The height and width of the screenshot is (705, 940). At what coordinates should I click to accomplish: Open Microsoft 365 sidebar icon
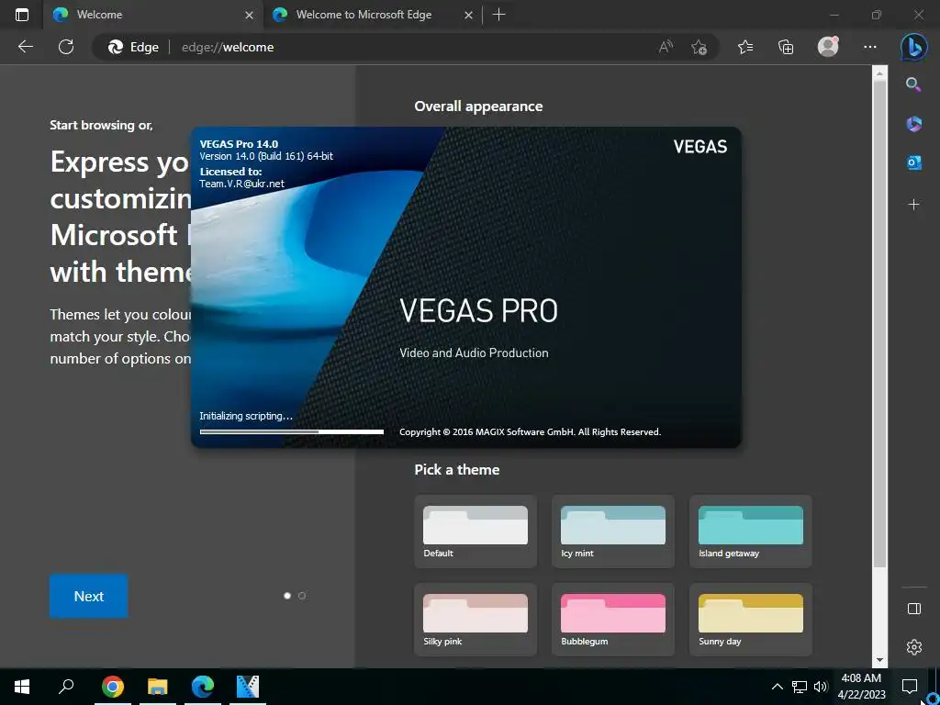point(913,124)
